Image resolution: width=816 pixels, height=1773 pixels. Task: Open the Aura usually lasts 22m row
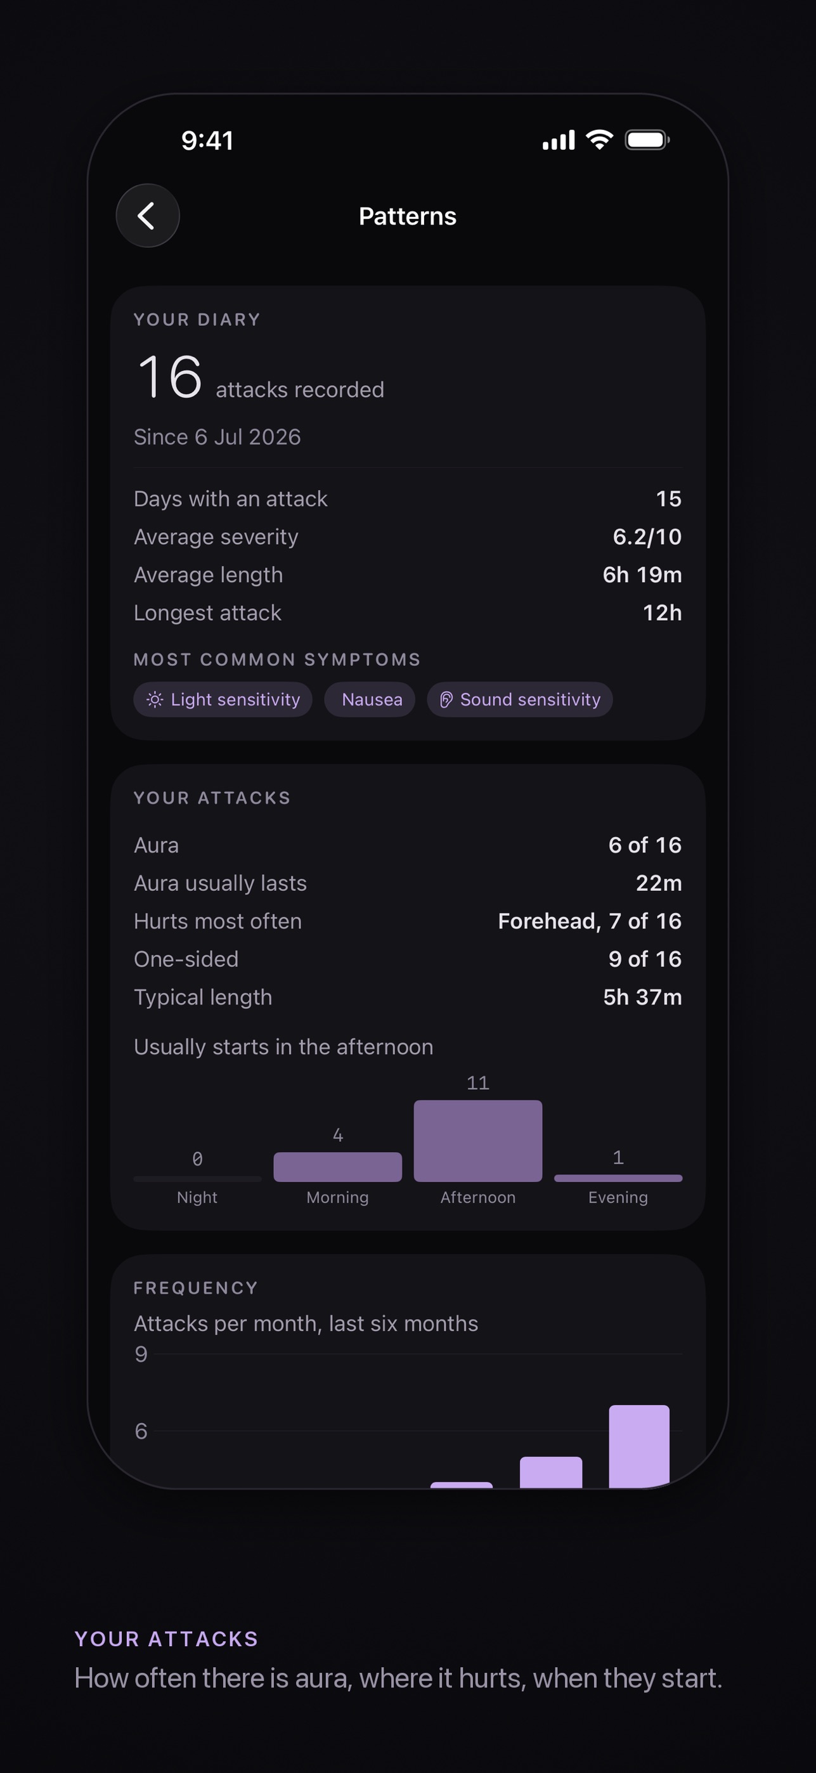click(407, 883)
